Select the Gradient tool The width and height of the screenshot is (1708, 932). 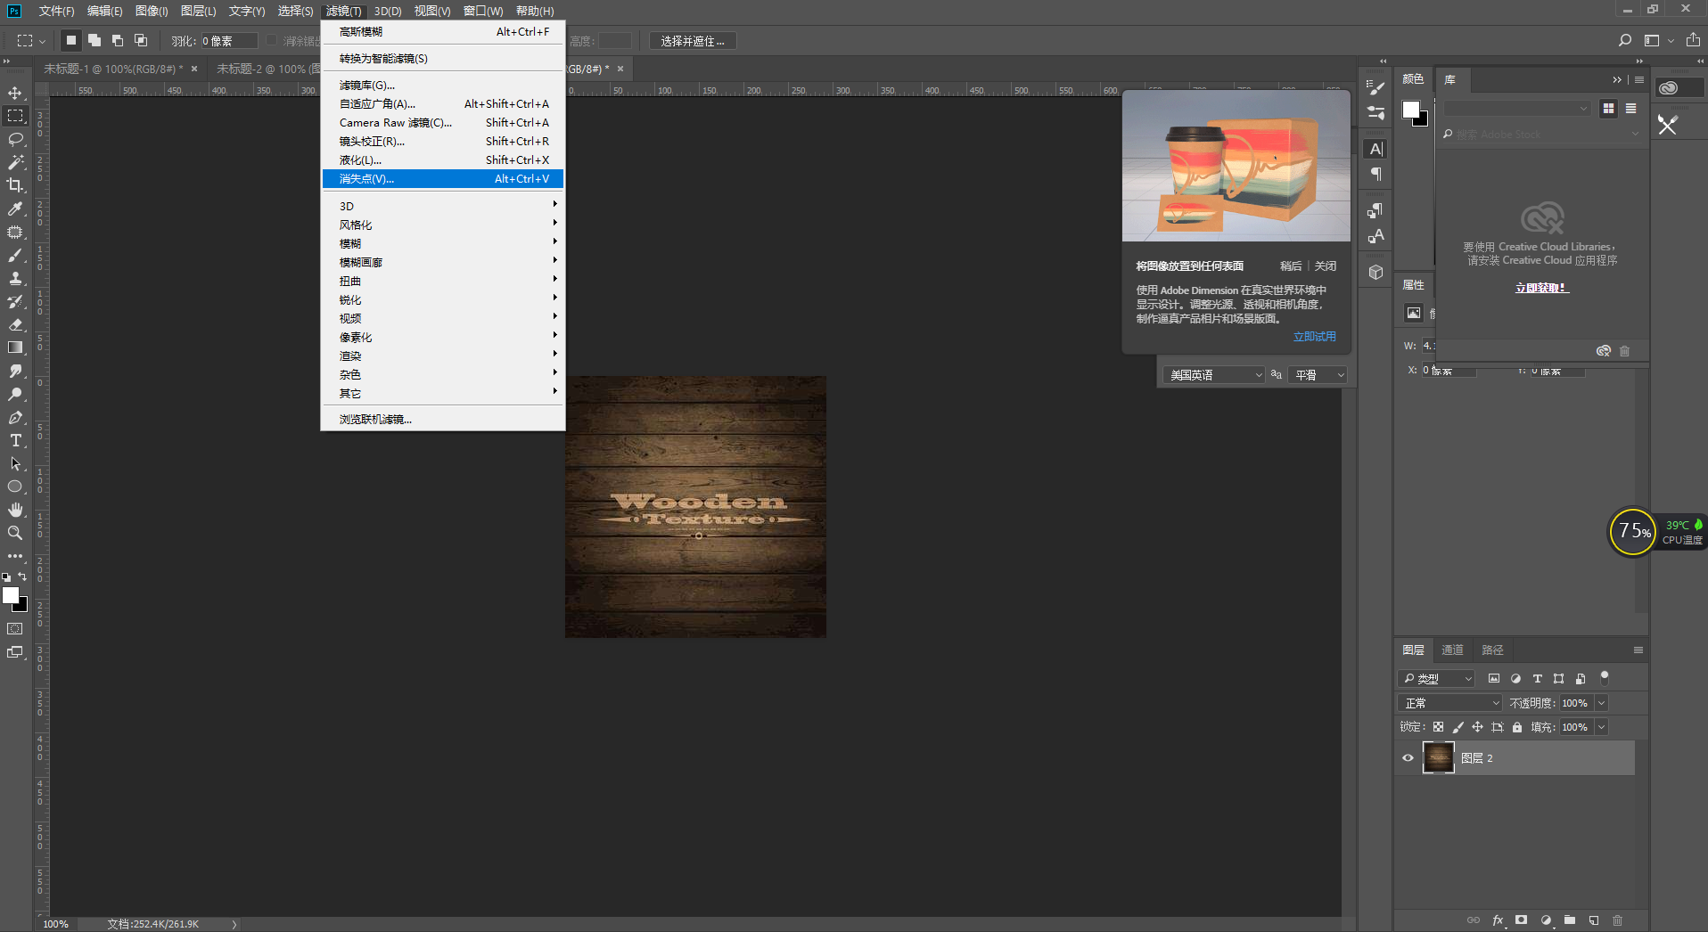point(15,347)
